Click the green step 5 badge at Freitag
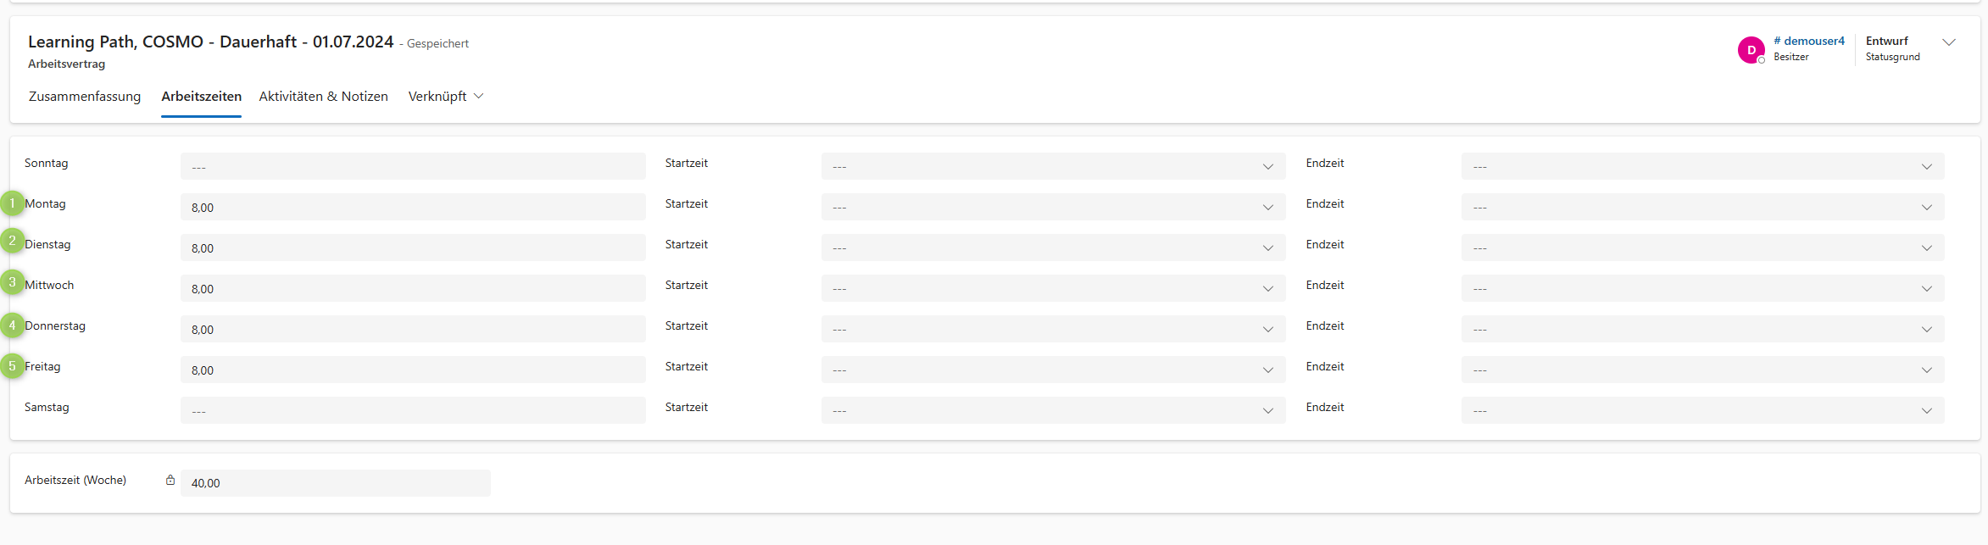Screen dimensions: 1988x545 tap(13, 366)
